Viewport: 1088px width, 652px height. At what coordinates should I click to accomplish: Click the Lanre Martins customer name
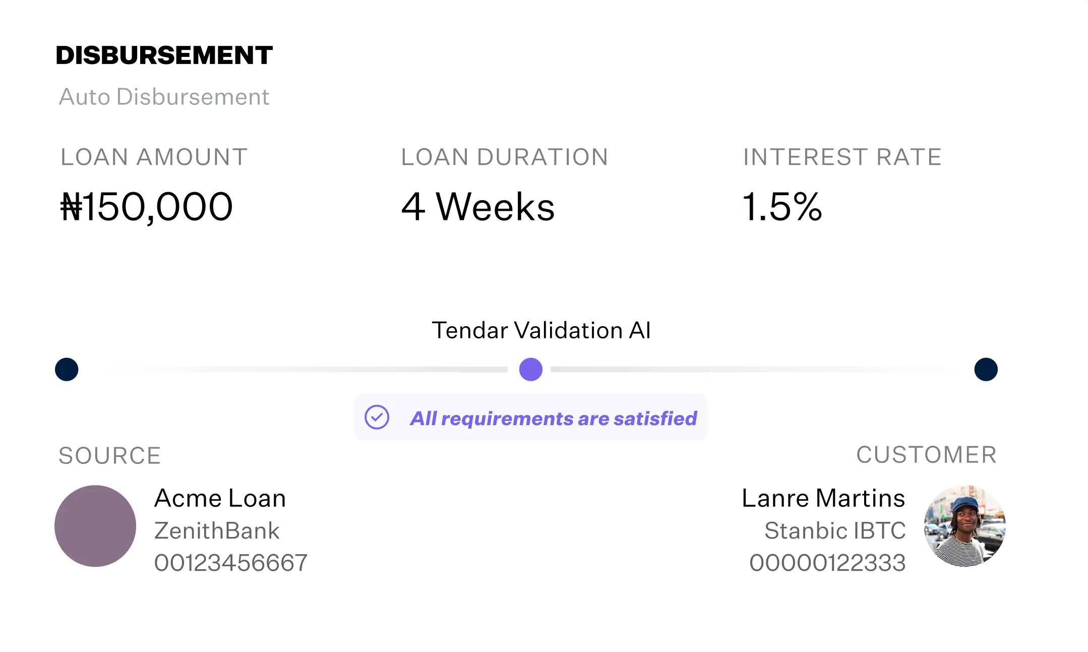pos(823,498)
